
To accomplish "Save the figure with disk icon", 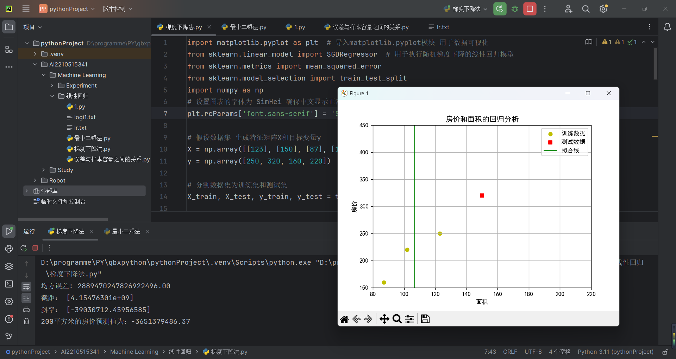I will coord(425,319).
